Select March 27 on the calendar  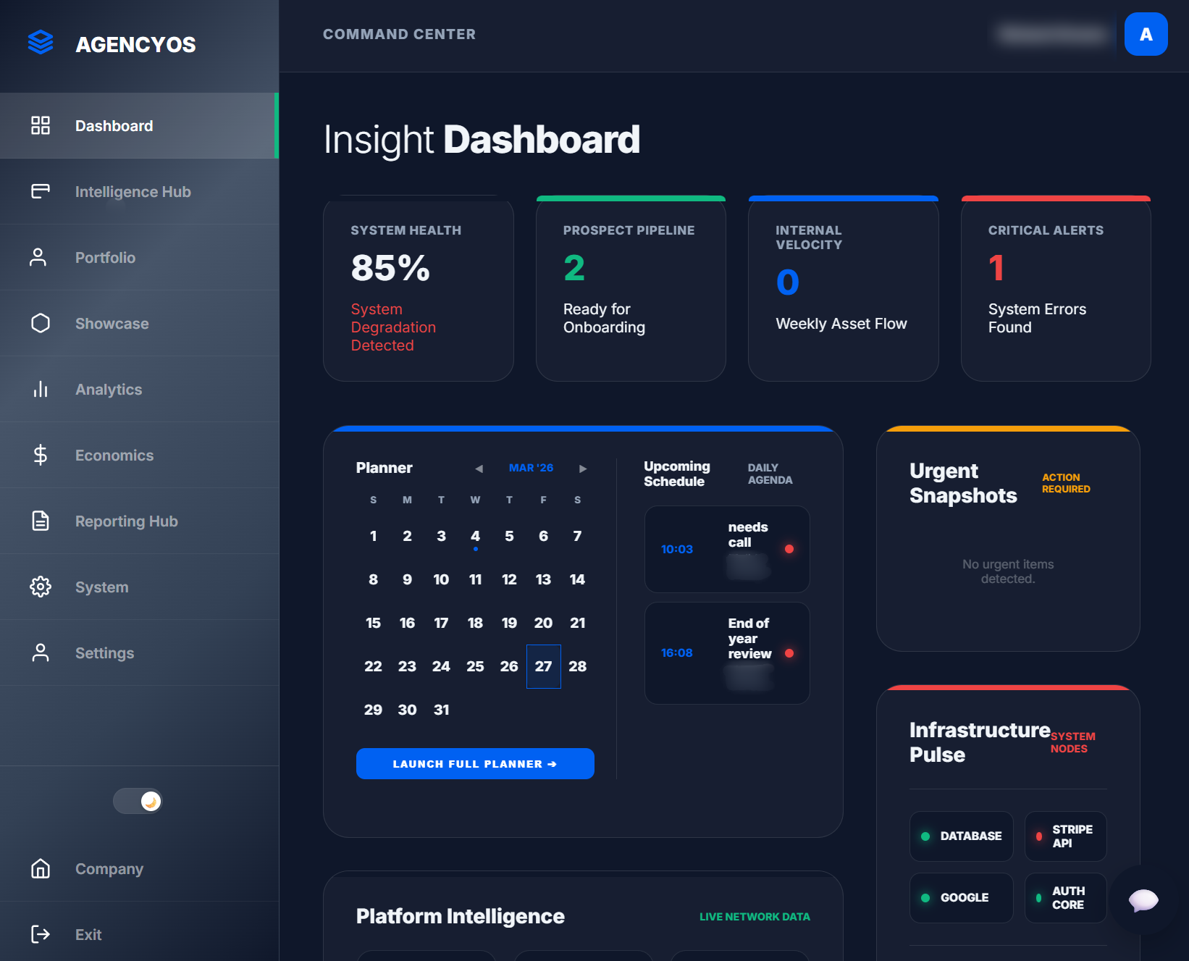pos(543,666)
